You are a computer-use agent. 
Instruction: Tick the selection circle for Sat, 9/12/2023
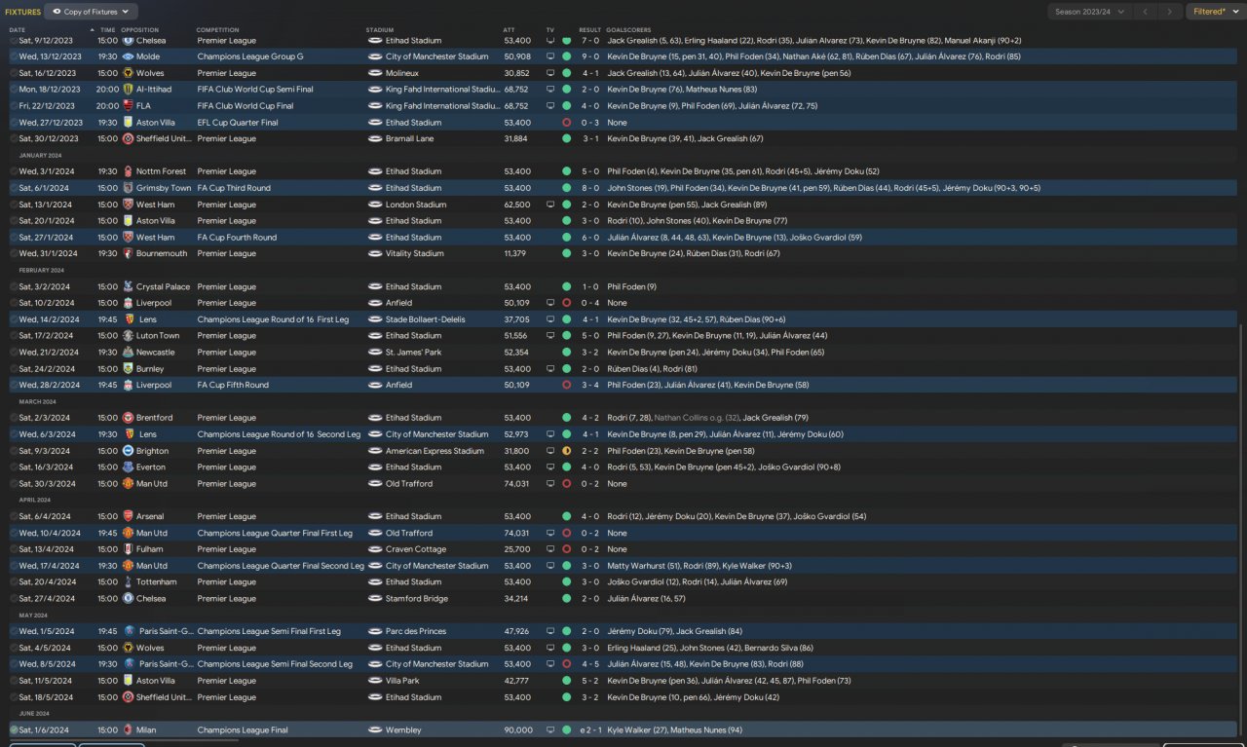(x=14, y=41)
